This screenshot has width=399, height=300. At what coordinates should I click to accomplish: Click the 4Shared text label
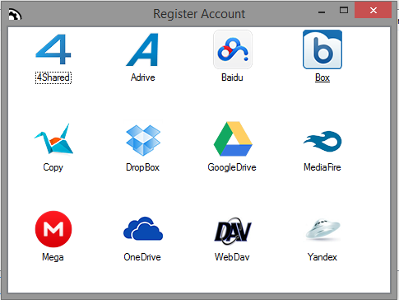(x=53, y=77)
